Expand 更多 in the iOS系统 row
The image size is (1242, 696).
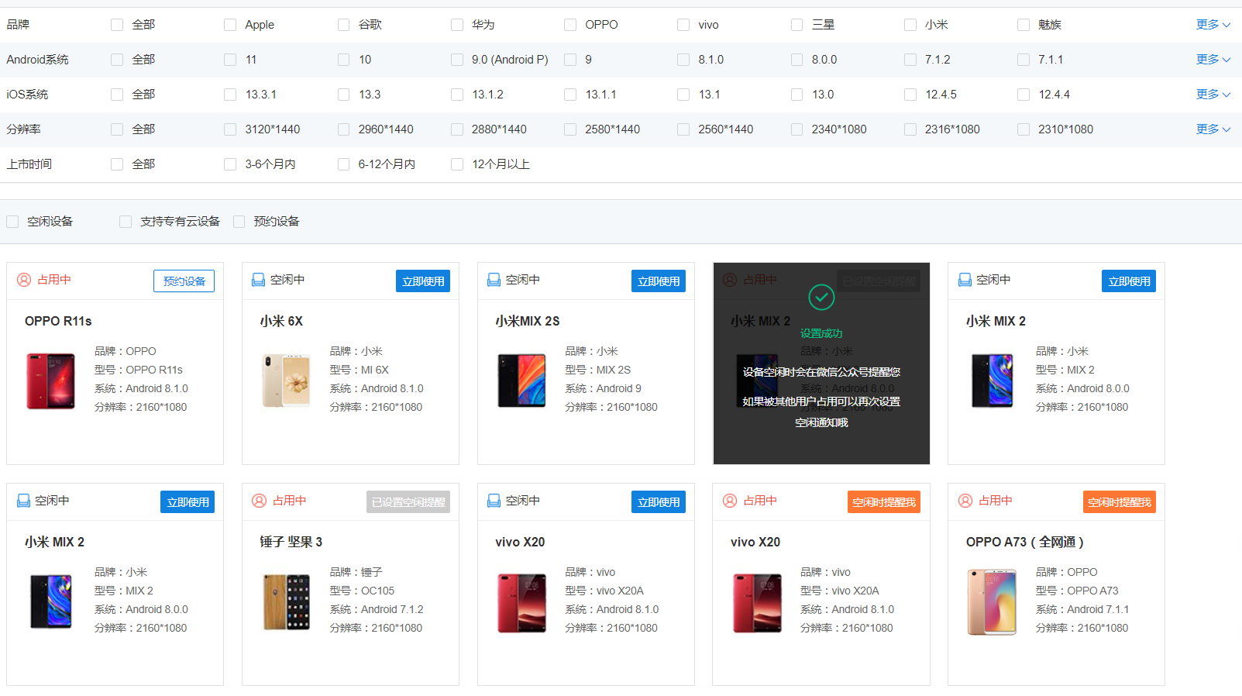[x=1213, y=95]
